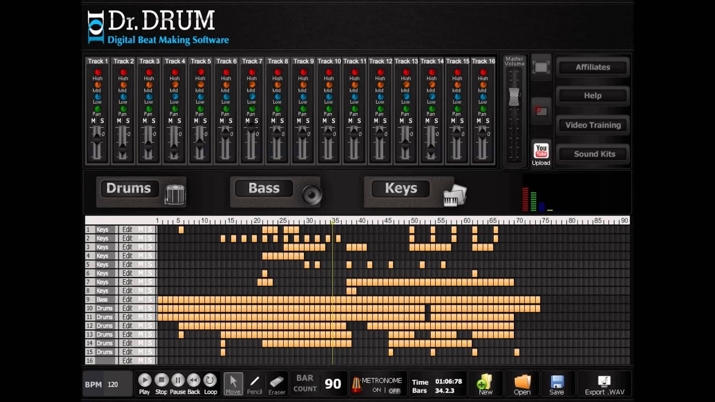Adjust the Master Volume slider
The width and height of the screenshot is (715, 402).
click(x=514, y=97)
